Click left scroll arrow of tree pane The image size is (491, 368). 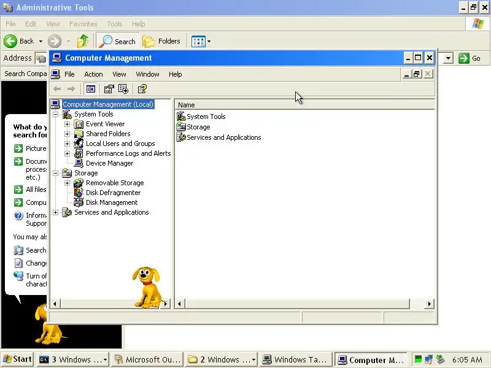click(55, 304)
